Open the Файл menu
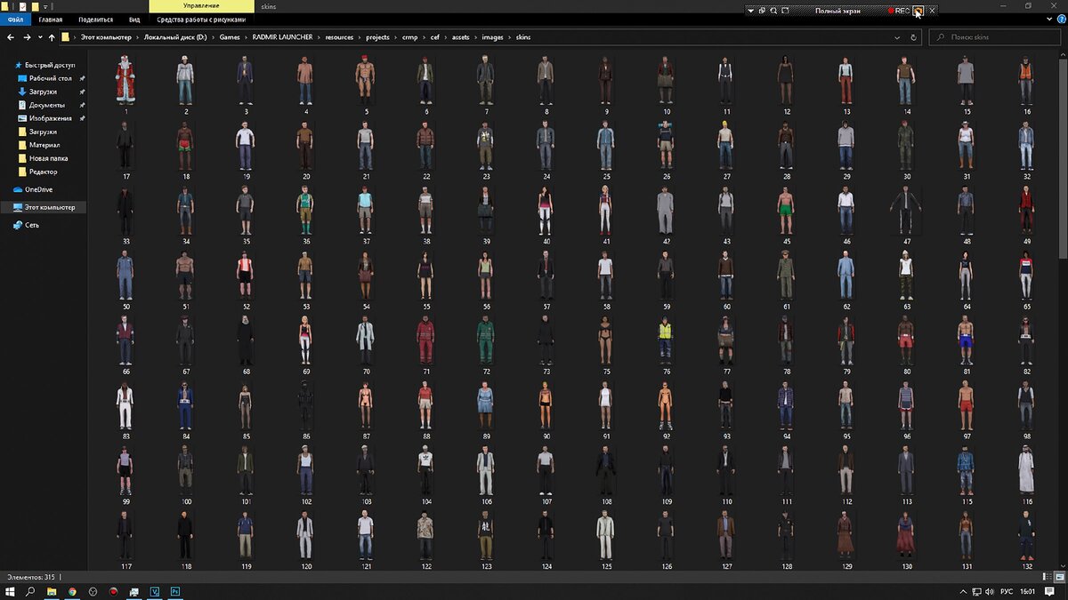Viewport: 1068px width, 600px height. coord(15,19)
